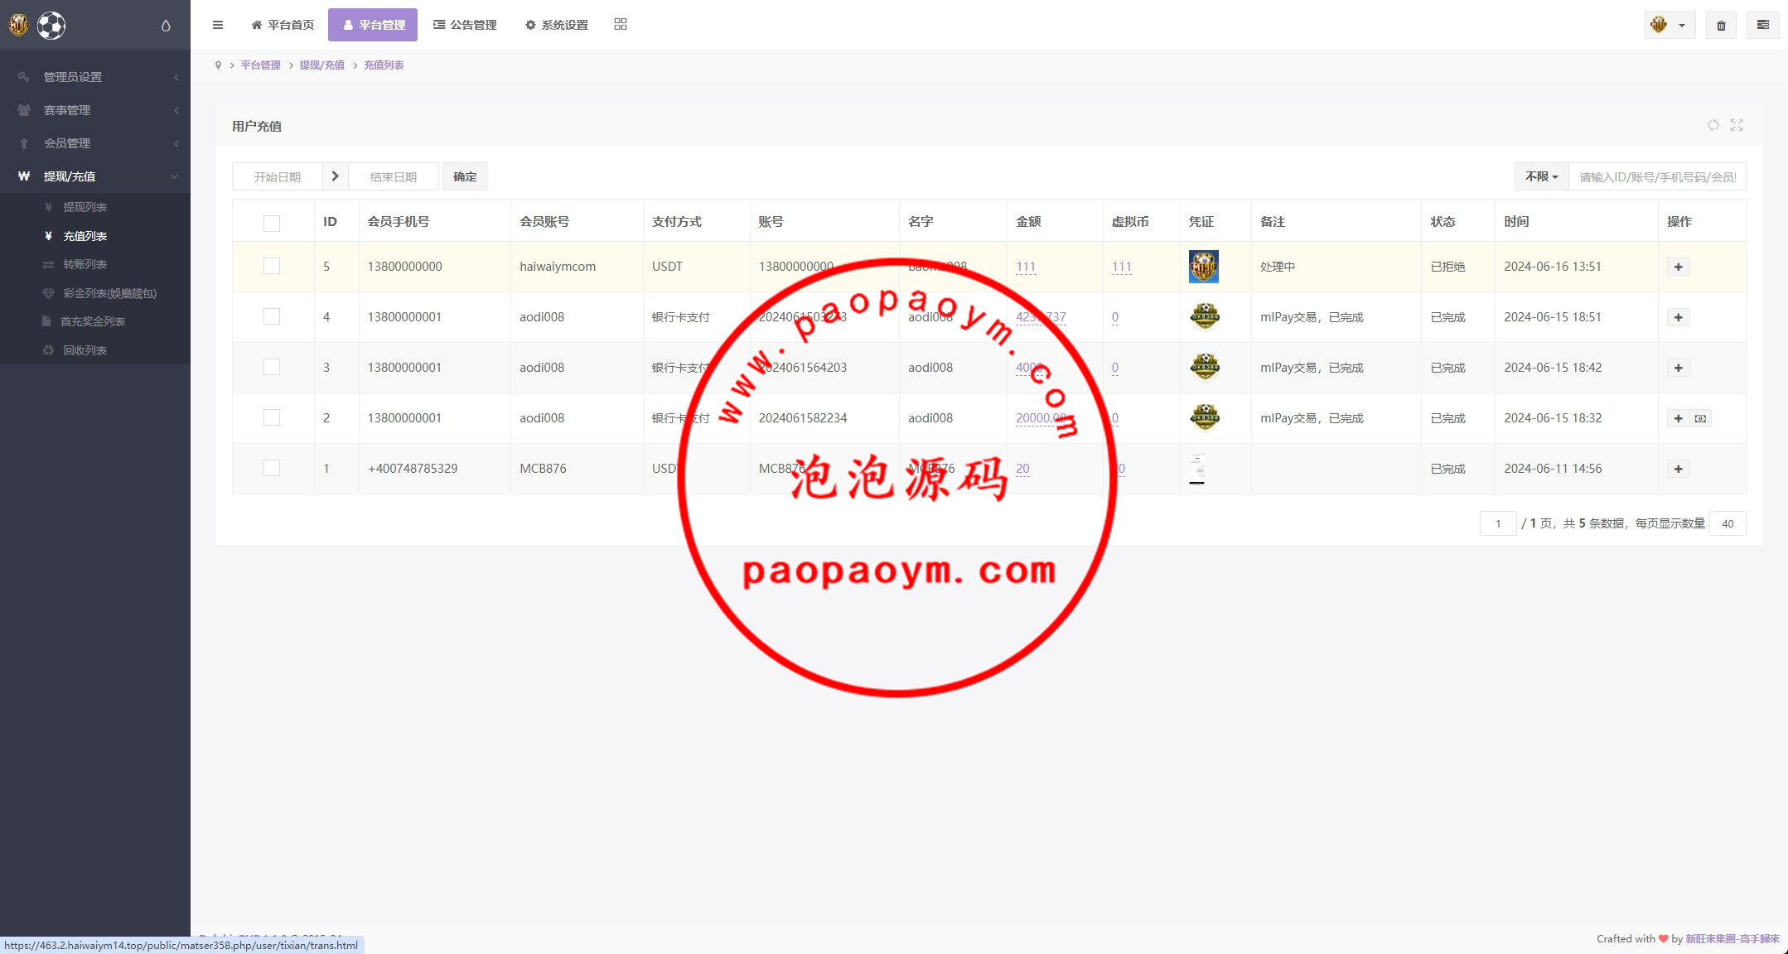Open voucher thumbnail for row dated 2024-06-15 18:32
This screenshot has width=1788, height=954.
point(1205,417)
